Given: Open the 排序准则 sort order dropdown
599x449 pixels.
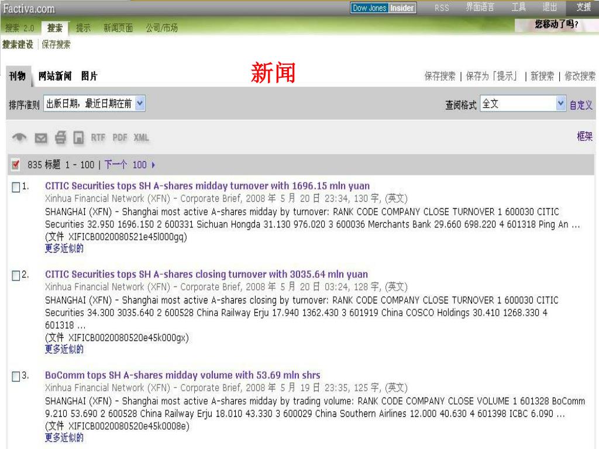Looking at the screenshot, I should [94, 103].
